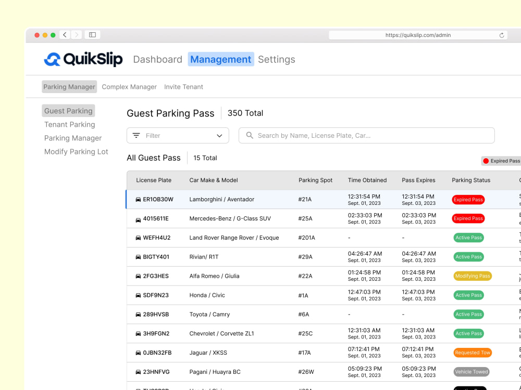Click Active Pass badge for Land Rover row
Image resolution: width=521 pixels, height=390 pixels.
(468, 238)
